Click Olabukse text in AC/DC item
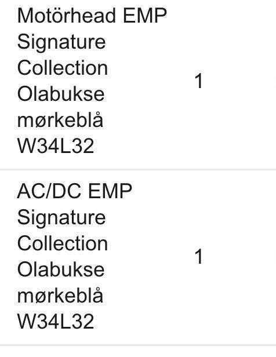This screenshot has width=276, height=357. click(x=61, y=269)
